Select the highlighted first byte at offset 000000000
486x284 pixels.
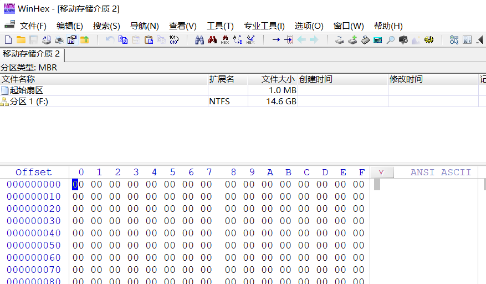coord(78,184)
